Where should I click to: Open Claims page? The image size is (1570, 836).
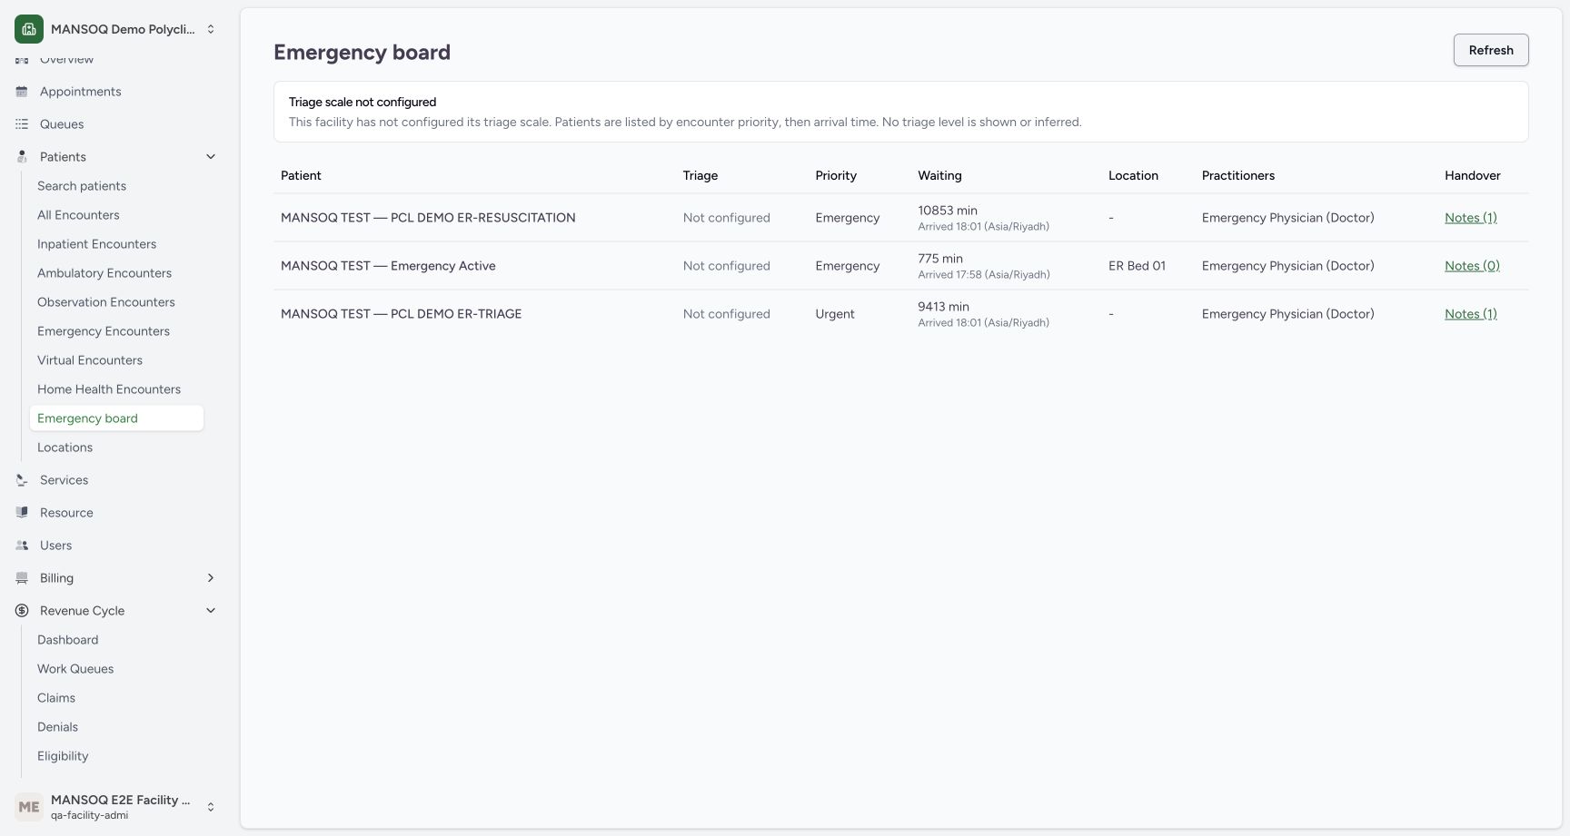coord(56,698)
